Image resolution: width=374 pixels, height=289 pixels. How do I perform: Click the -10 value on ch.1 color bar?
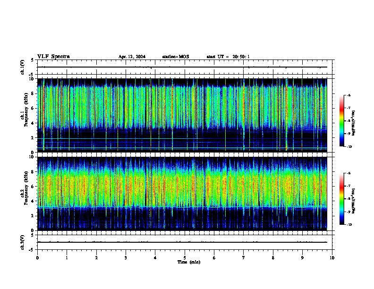point(349,147)
